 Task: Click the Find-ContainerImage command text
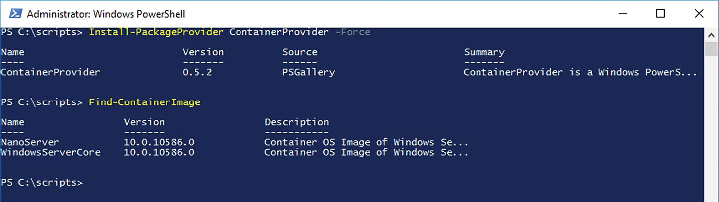pos(144,102)
